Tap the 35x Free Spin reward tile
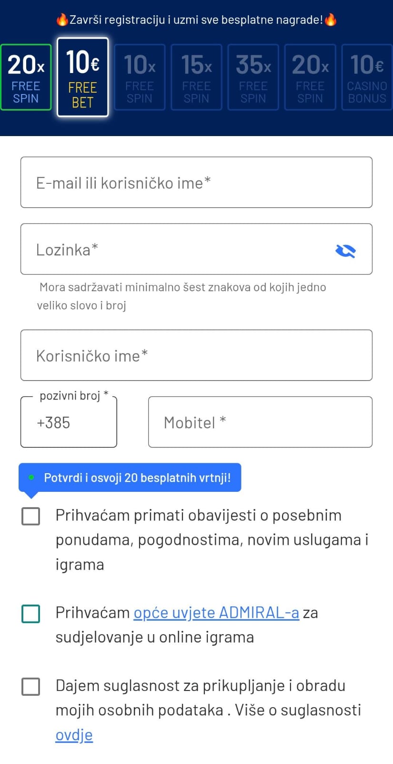The height and width of the screenshot is (764, 393). [253, 77]
